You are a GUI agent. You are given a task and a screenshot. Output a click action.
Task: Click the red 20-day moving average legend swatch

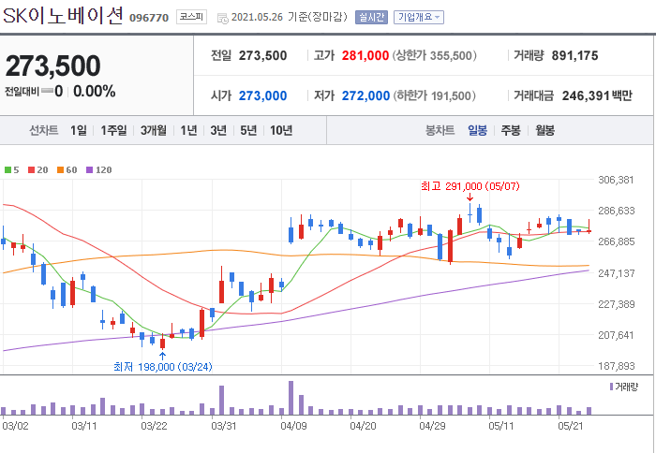click(31, 170)
